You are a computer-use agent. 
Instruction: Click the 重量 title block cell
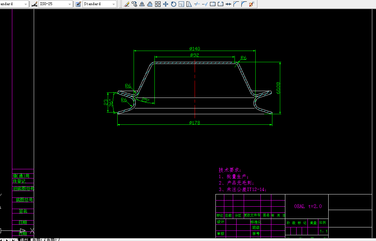tap(313, 223)
